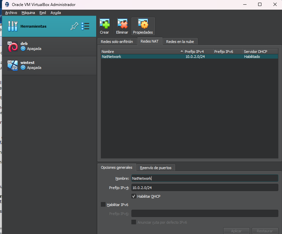This screenshot has height=234, width=282.
Task: Click the deb Debian swirl icon
Action: pos(13,46)
